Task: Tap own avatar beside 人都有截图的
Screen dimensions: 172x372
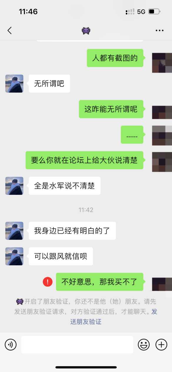Action: click(162, 63)
